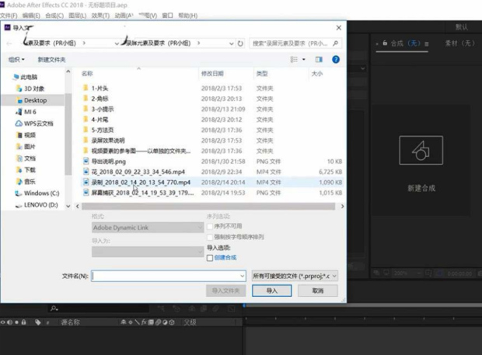Expand the path chevron after 录屏元素及要求

tap(198, 44)
